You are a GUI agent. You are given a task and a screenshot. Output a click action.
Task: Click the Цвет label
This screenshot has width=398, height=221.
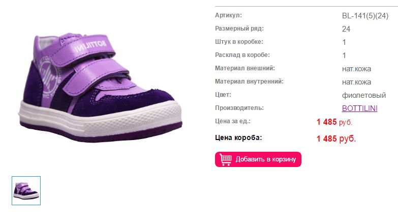pyautogui.click(x=223, y=95)
